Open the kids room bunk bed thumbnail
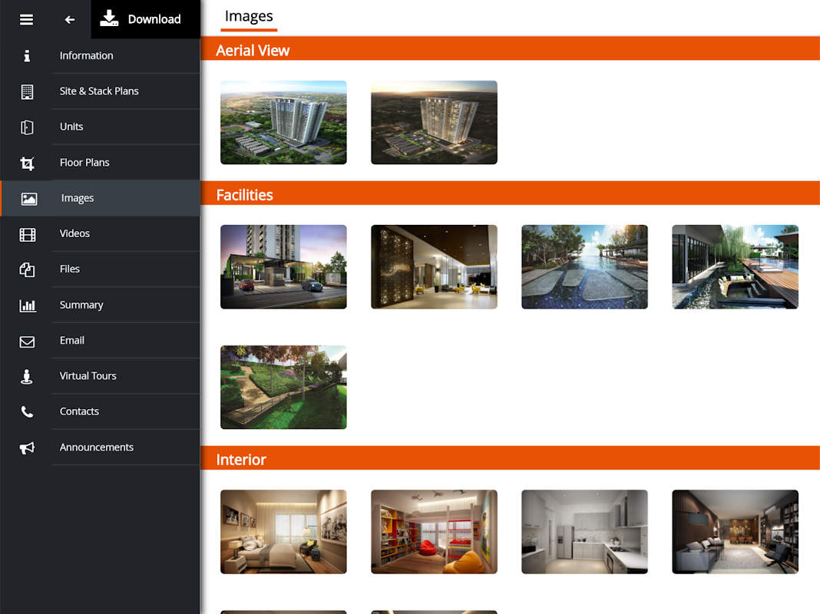This screenshot has height=614, width=820. pyautogui.click(x=434, y=532)
